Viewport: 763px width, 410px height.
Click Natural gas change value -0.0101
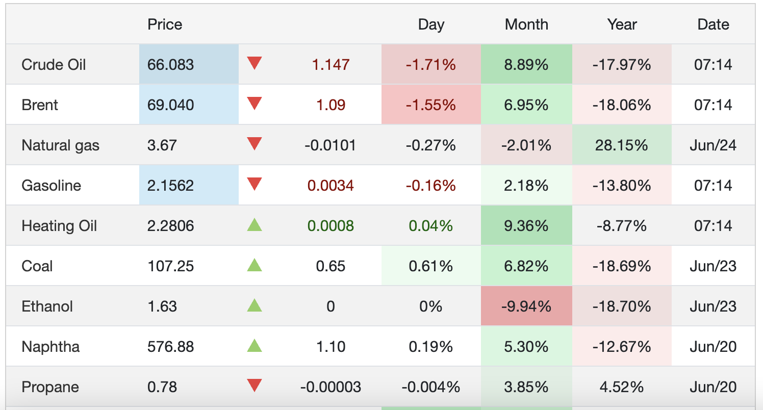(x=330, y=145)
